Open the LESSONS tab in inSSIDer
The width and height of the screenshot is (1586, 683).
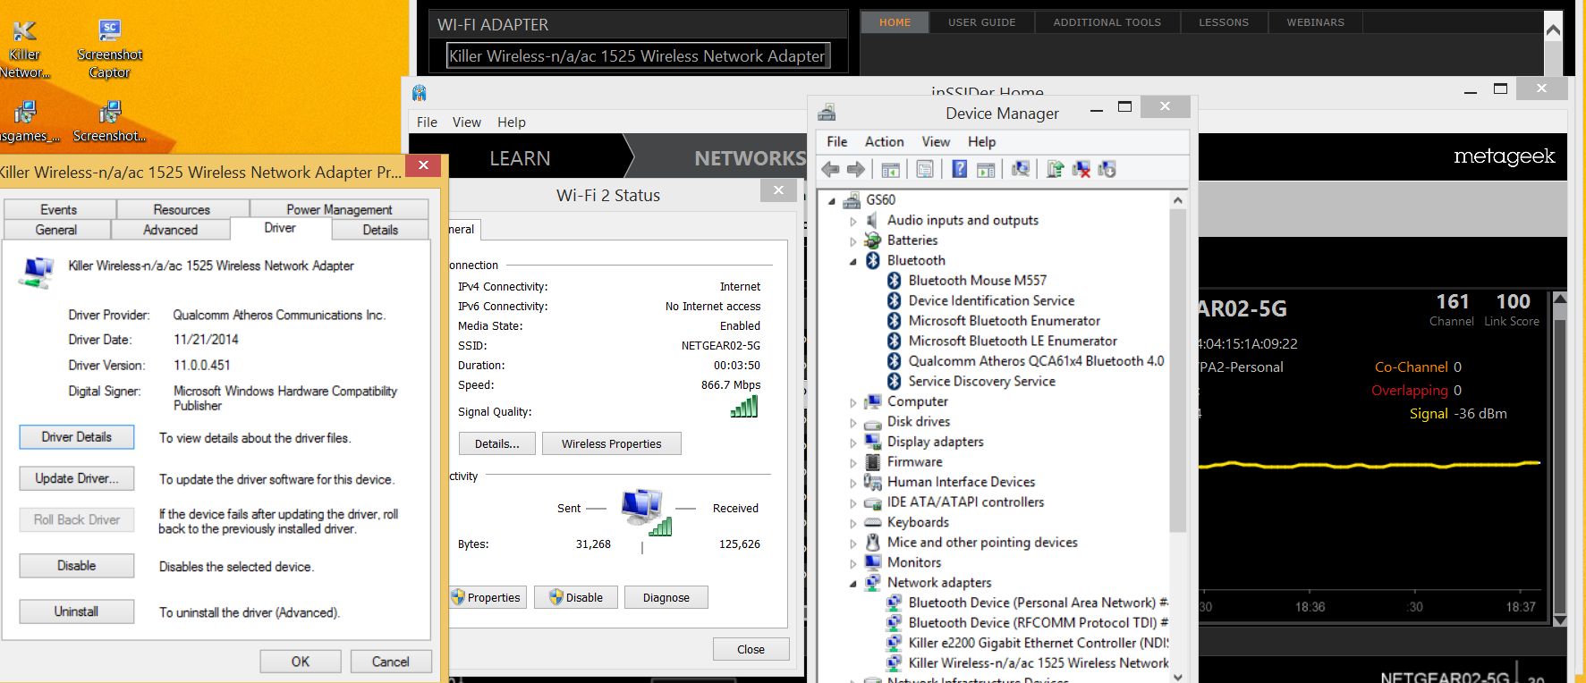click(x=1224, y=22)
